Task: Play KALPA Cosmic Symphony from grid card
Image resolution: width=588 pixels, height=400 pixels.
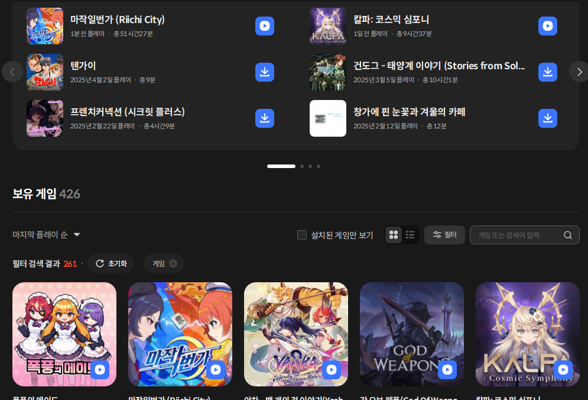Action: pyautogui.click(x=563, y=370)
